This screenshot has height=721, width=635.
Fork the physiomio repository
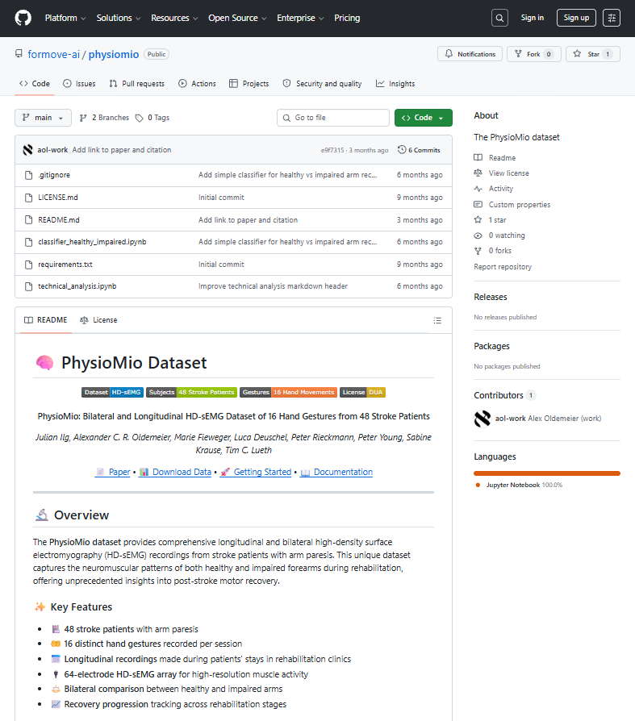click(533, 54)
